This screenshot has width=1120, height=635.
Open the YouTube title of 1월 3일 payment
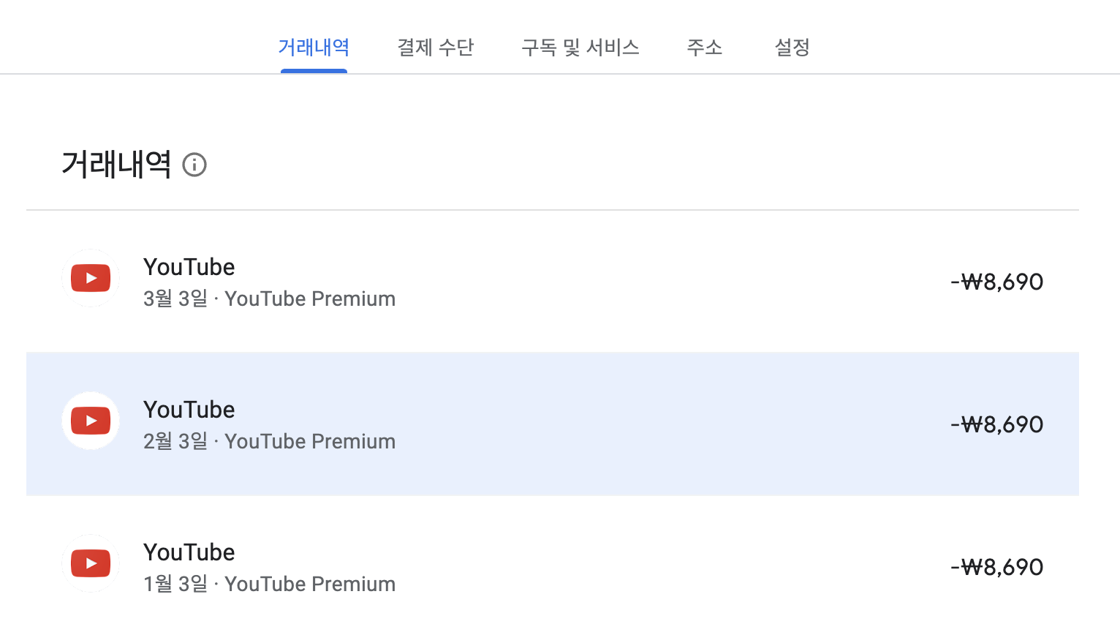tap(189, 552)
